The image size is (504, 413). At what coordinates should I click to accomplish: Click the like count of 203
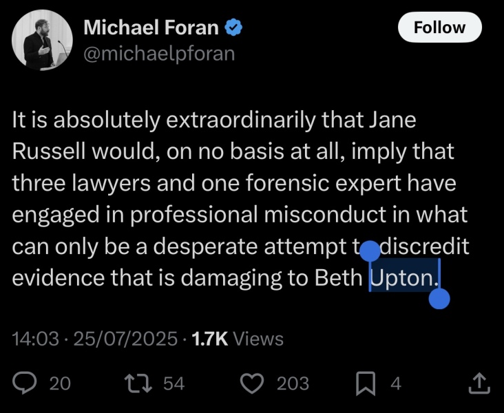point(293,383)
